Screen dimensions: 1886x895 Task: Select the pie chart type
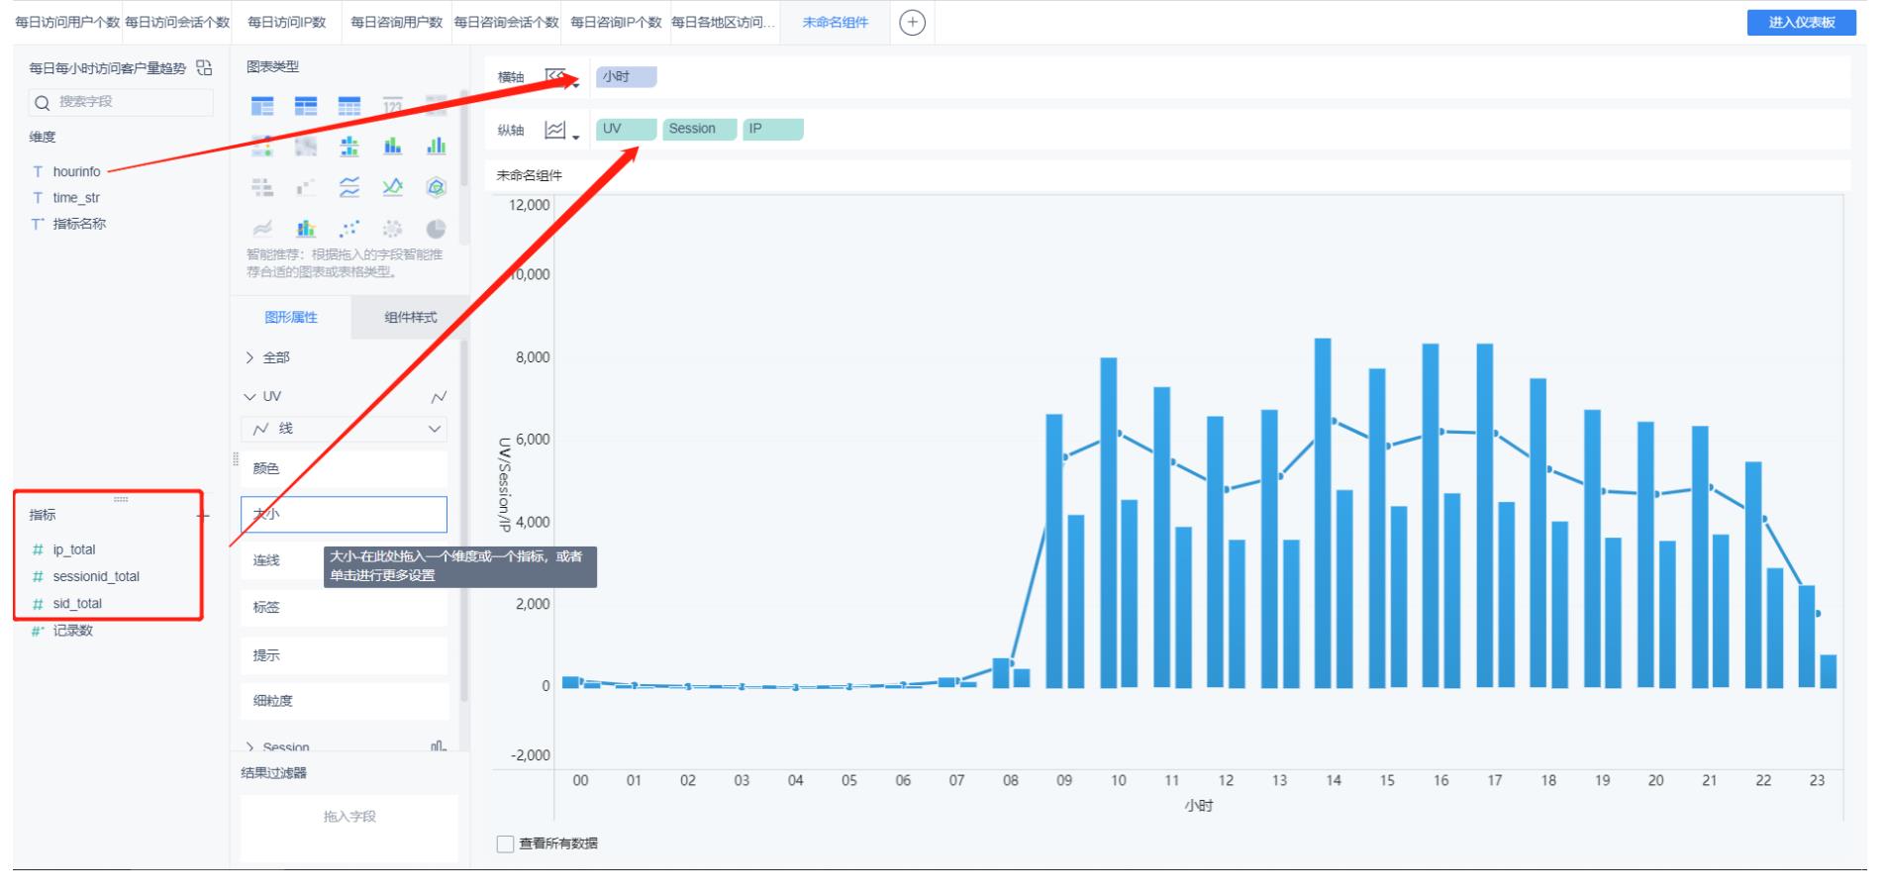pos(436,229)
